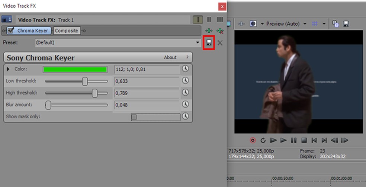Click the Frame 23 readout
Screen dimensions: 366x187
pyautogui.click(x=312, y=151)
